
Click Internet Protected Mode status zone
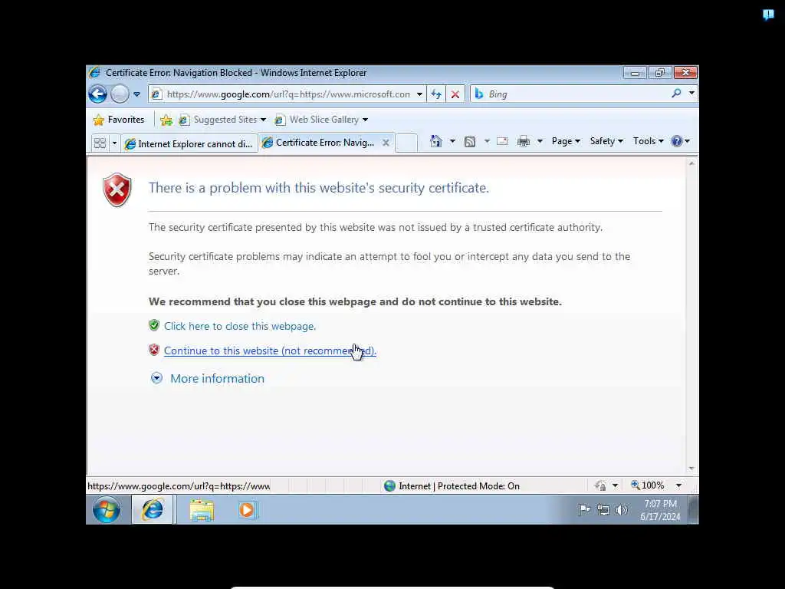[x=452, y=485]
